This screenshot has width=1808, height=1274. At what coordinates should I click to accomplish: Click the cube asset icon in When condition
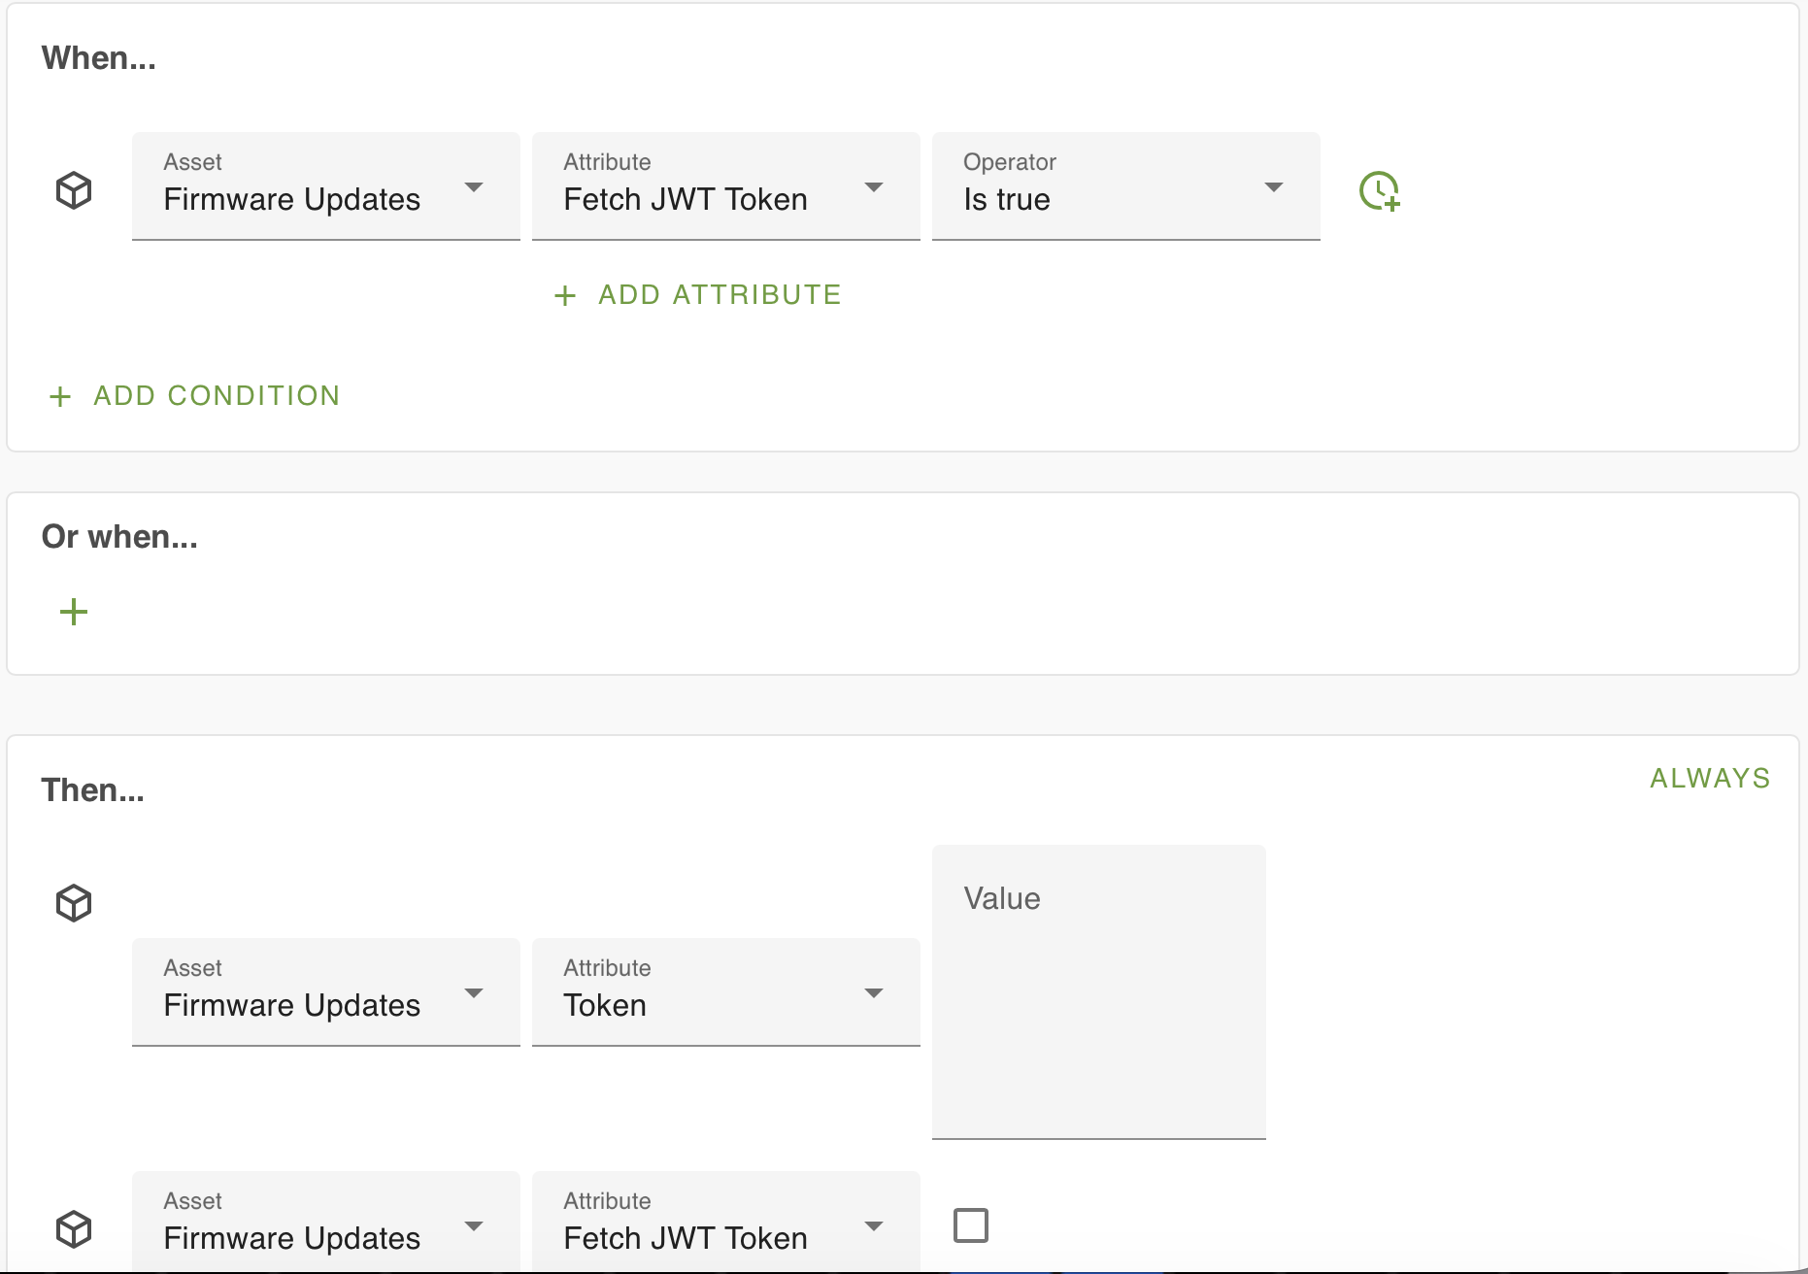click(x=74, y=190)
